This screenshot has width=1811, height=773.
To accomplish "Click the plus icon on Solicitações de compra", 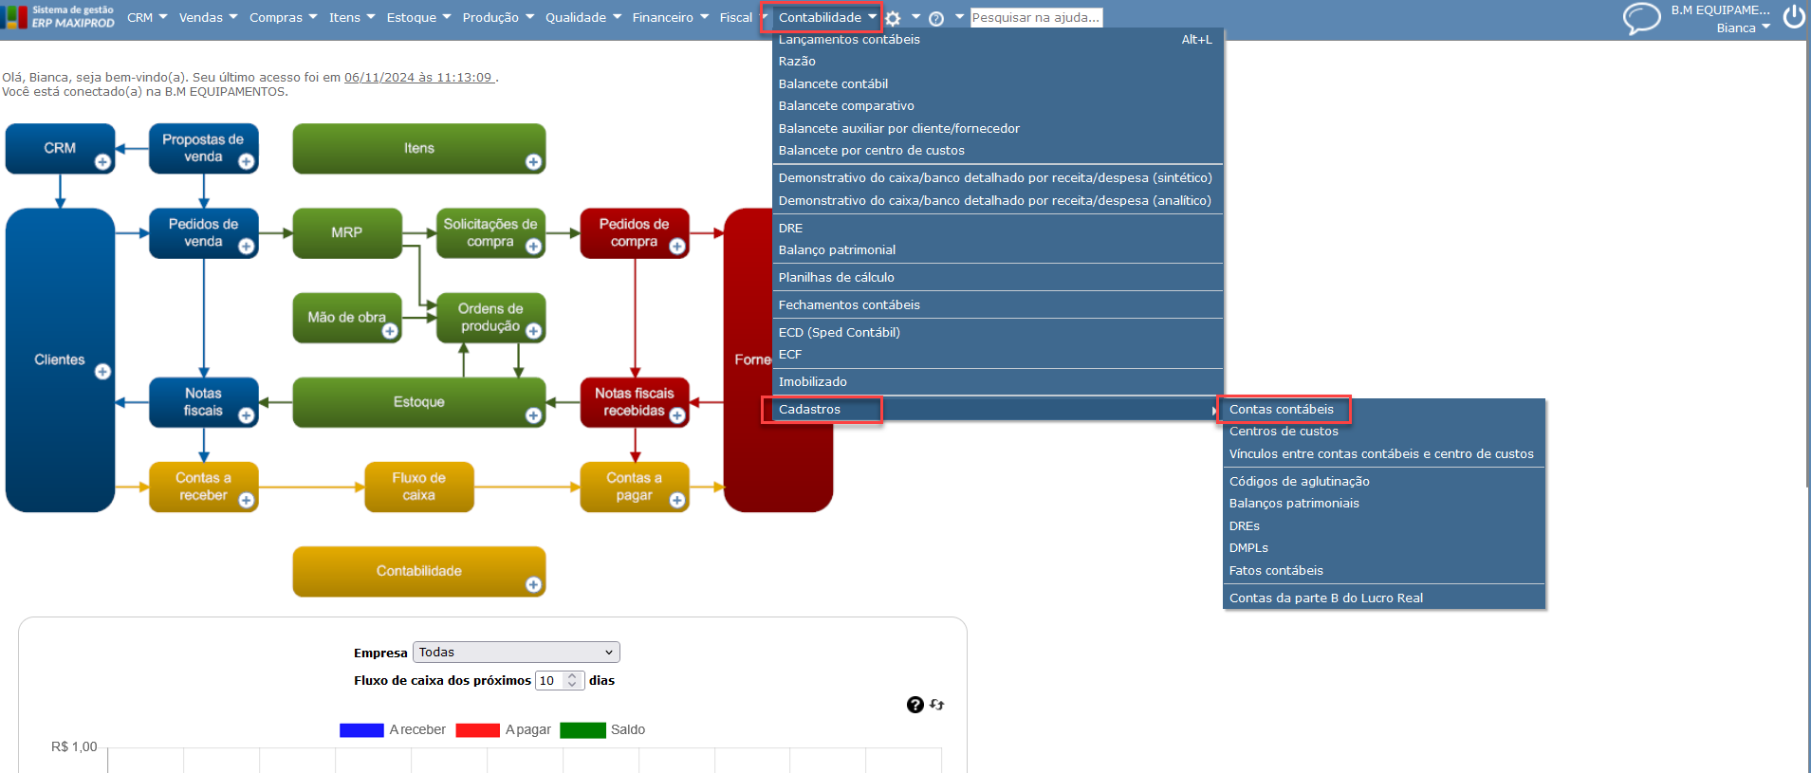I will pyautogui.click(x=533, y=247).
